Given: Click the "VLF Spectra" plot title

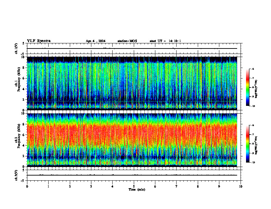Looking at the screenshot, I should pyautogui.click(x=39, y=41).
